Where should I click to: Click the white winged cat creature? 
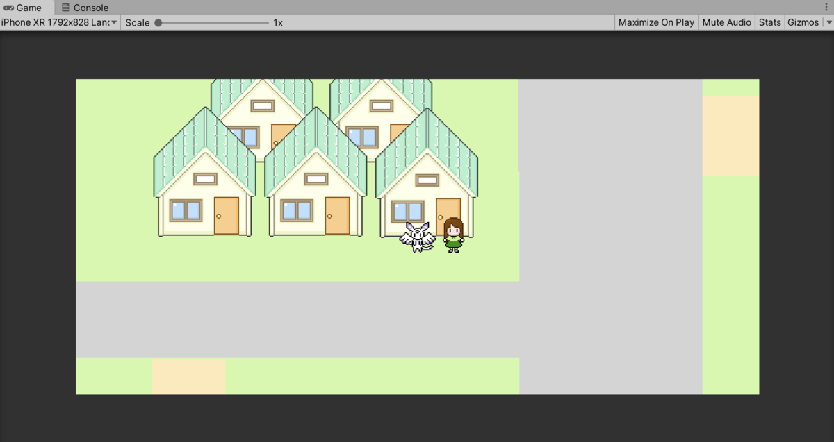click(x=417, y=237)
